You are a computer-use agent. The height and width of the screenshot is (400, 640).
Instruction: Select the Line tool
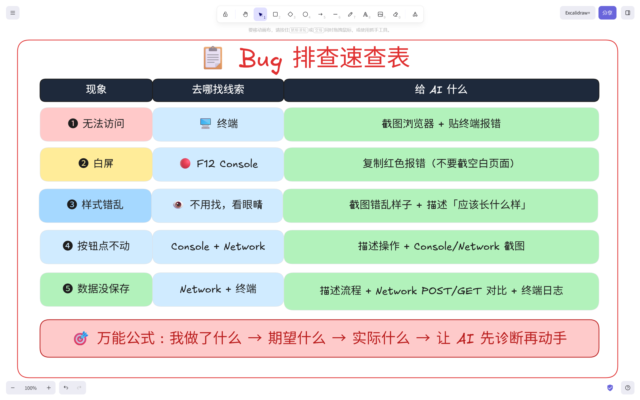pyautogui.click(x=335, y=14)
